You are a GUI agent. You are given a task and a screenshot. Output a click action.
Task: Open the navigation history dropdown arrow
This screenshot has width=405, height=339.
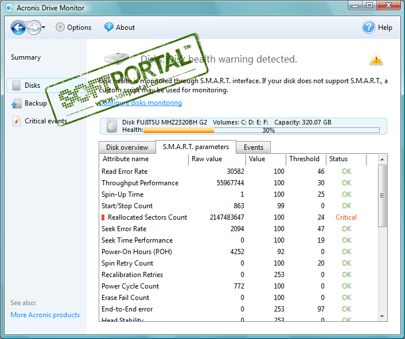point(44,27)
